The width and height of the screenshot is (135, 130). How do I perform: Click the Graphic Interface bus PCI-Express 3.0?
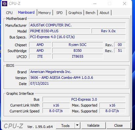pyautogui.click(x=84, y=99)
